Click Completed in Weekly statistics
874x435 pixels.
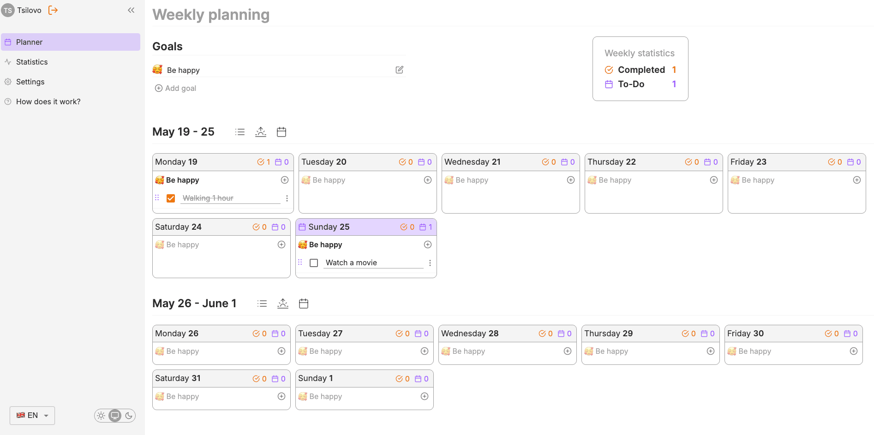[641, 70]
